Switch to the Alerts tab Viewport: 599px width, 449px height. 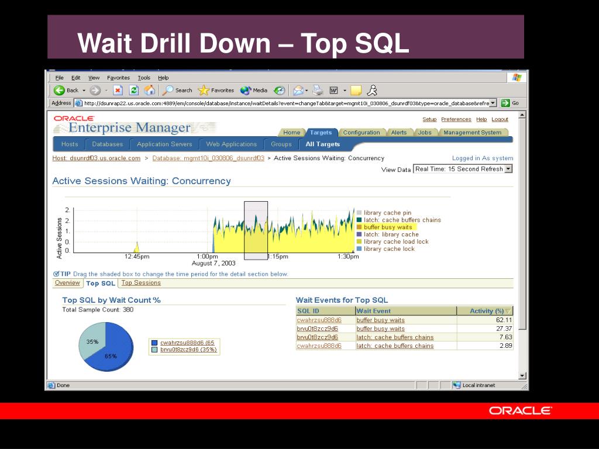pyautogui.click(x=399, y=133)
